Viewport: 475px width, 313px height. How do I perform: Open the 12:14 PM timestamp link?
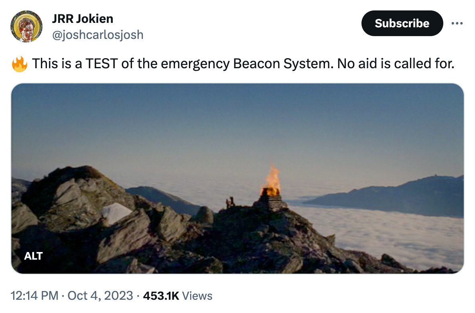point(35,296)
